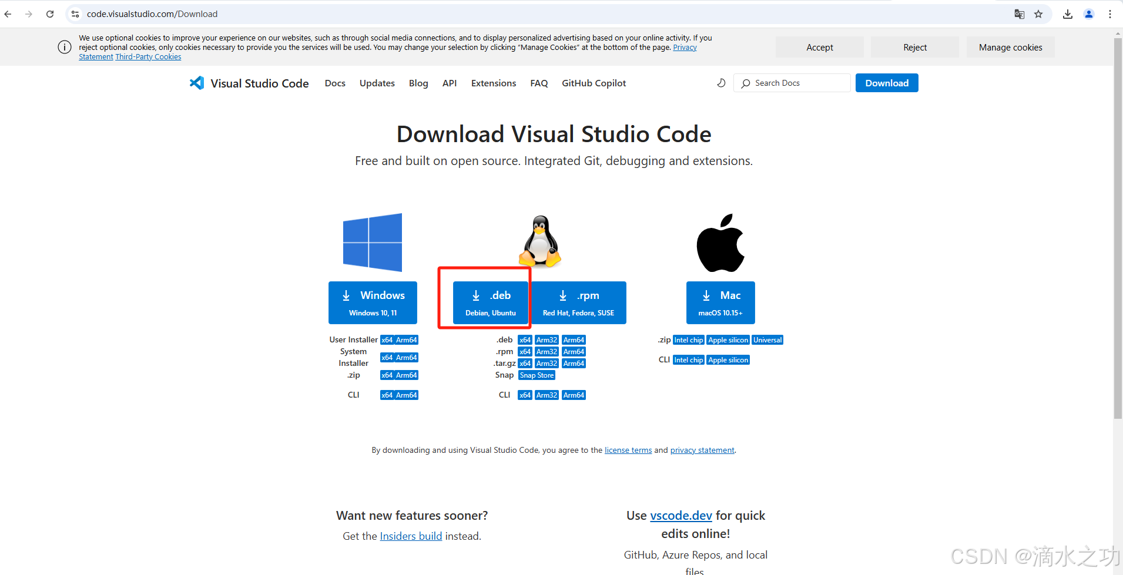The height and width of the screenshot is (575, 1123).
Task: Download the Mac macOS 10.15+ build
Action: (720, 302)
